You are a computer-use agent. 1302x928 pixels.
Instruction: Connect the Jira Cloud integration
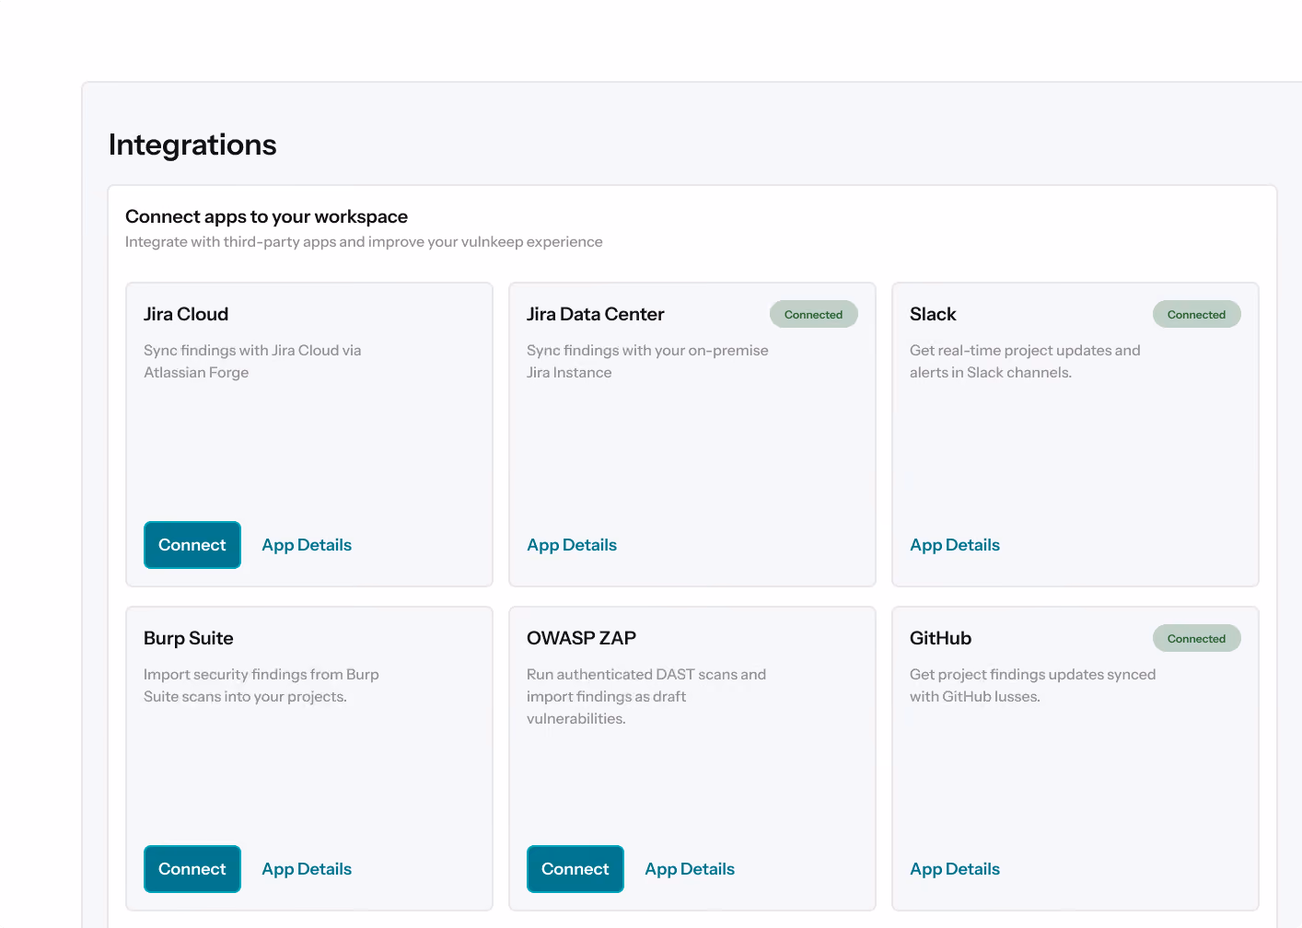(192, 545)
